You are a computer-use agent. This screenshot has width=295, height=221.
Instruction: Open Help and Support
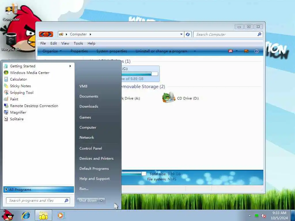pyautogui.click(x=94, y=179)
